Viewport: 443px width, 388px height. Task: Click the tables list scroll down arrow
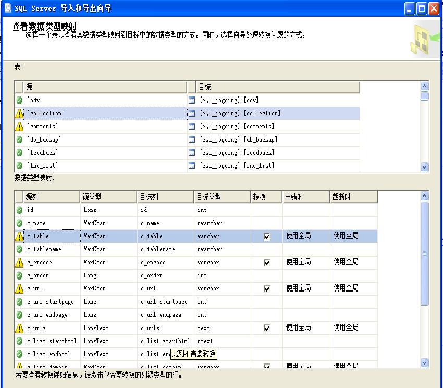point(424,167)
